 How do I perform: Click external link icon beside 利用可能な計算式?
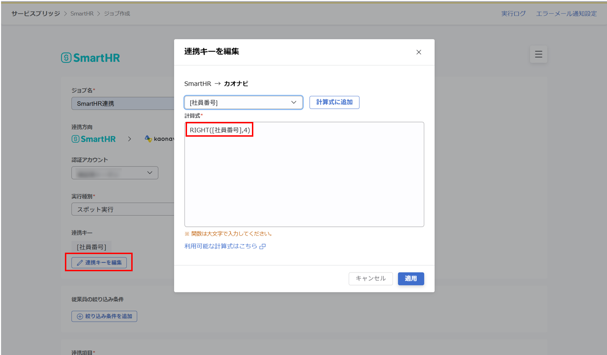(262, 246)
